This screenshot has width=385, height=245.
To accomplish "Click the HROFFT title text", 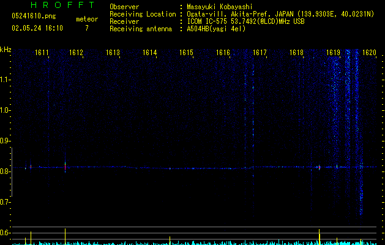I will click(x=63, y=5).
